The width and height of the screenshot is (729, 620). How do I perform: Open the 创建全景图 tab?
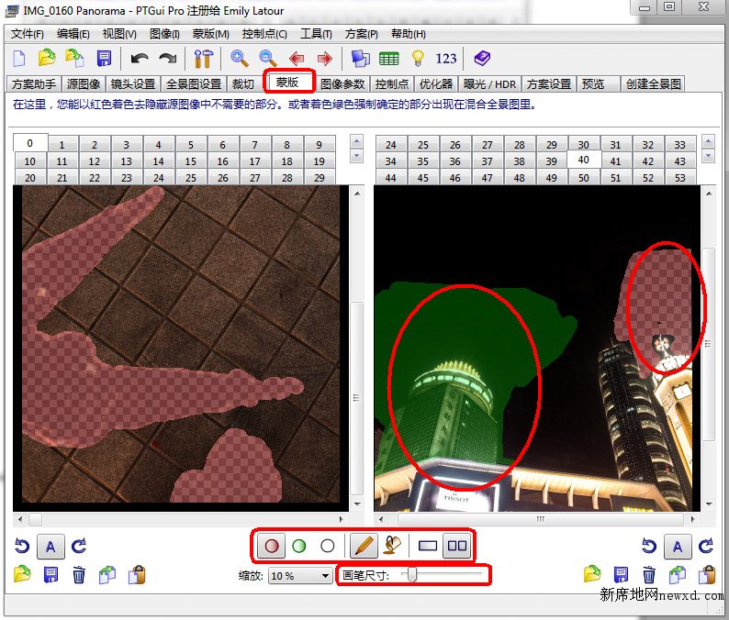(x=654, y=83)
